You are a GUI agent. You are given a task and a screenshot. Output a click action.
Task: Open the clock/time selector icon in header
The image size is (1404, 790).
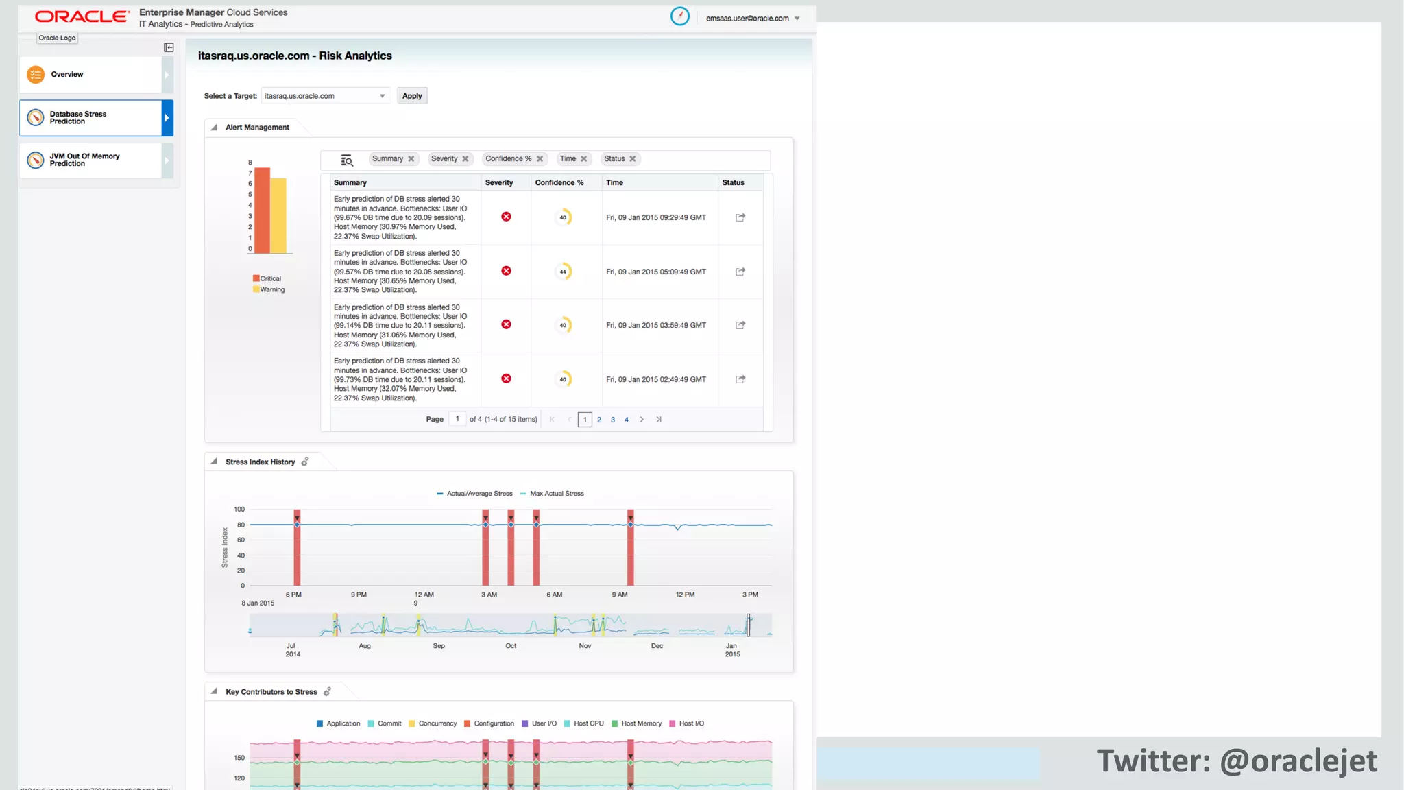tap(679, 16)
